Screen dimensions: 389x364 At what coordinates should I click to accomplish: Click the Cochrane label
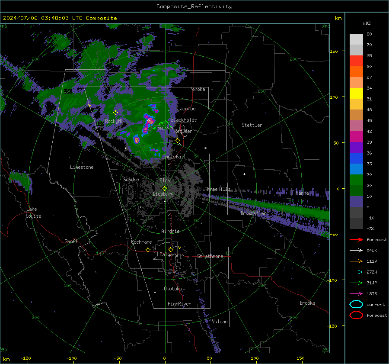141,242
